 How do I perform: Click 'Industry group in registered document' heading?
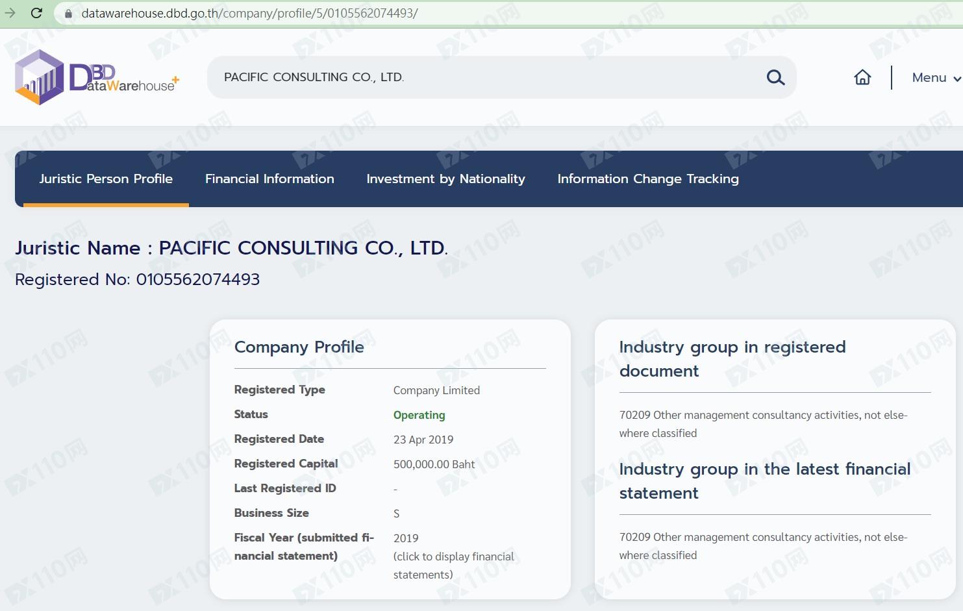[732, 358]
